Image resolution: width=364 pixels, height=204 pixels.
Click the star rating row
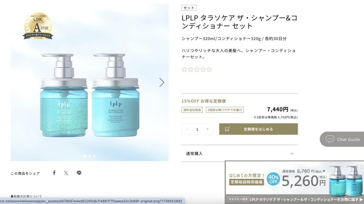coord(197,69)
